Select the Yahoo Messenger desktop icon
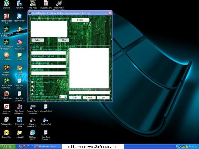The image size is (199, 149). 20,44
